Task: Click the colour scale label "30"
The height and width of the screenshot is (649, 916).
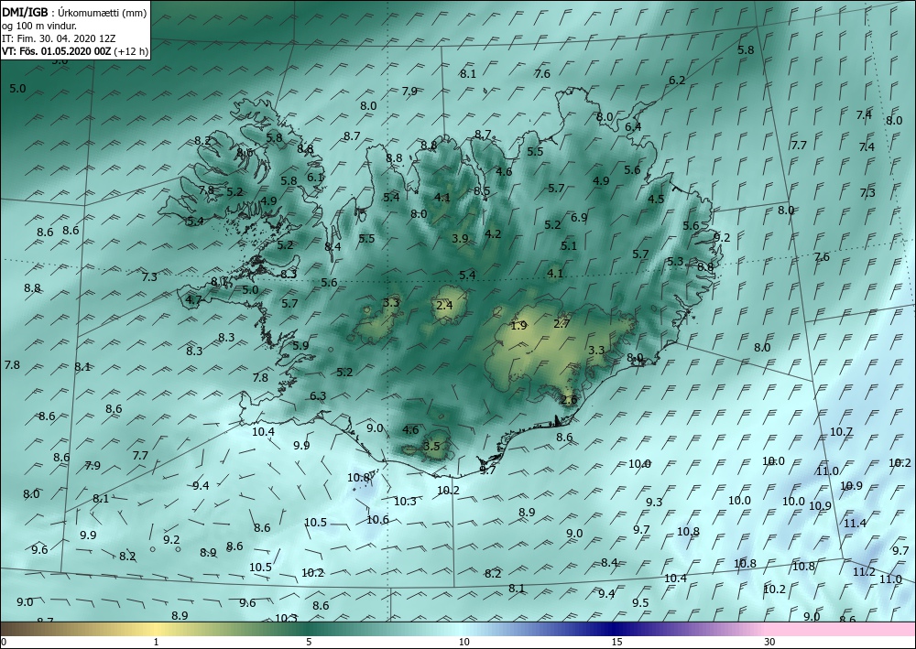Action: (770, 642)
